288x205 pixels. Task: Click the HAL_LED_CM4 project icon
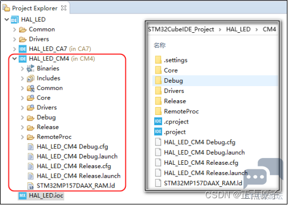click(x=23, y=59)
